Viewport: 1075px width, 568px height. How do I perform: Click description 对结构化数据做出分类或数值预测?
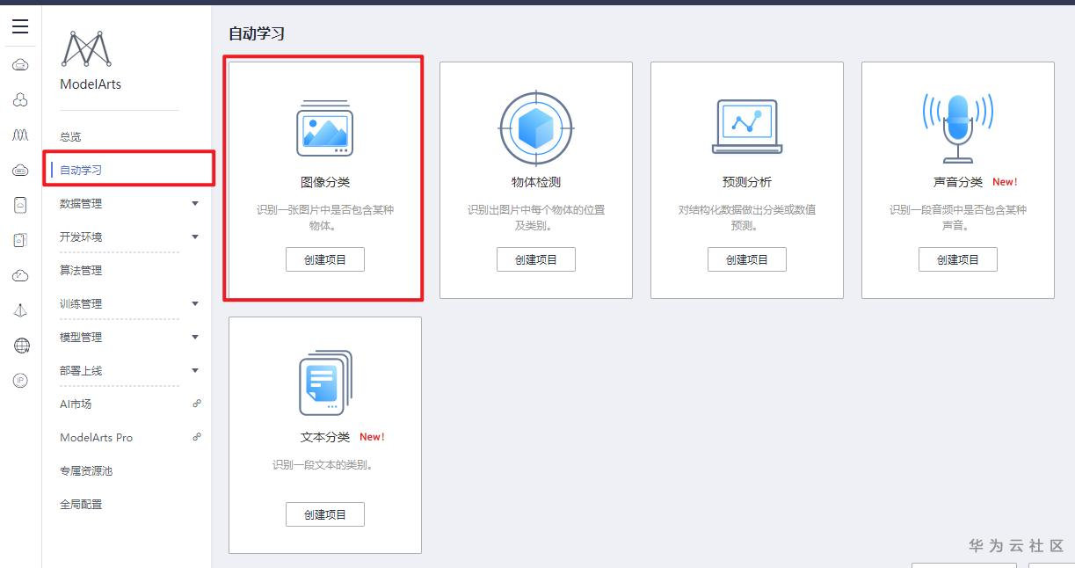[x=747, y=218]
